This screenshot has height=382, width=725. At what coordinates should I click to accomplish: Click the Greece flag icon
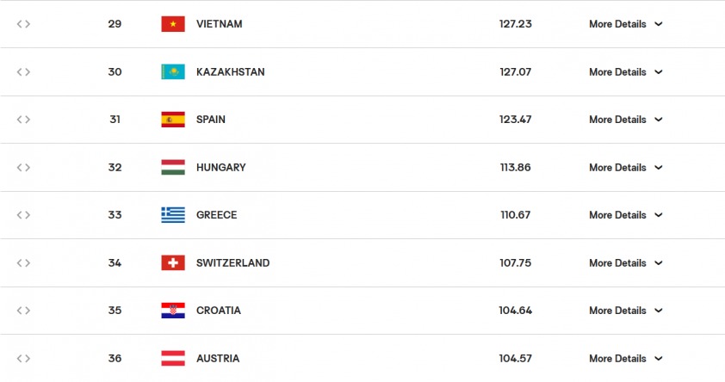tap(173, 215)
